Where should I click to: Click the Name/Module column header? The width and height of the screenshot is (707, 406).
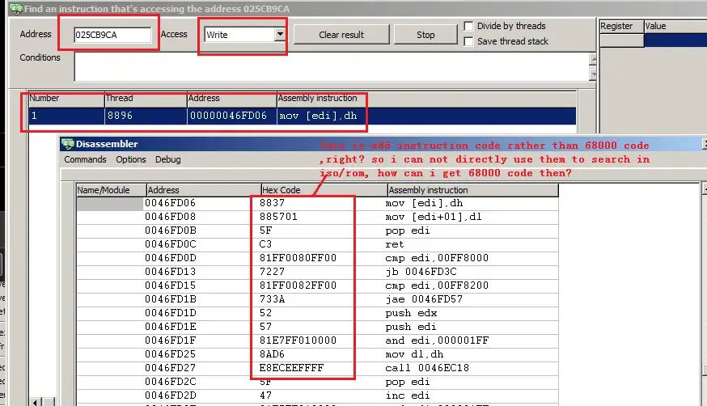[112, 190]
